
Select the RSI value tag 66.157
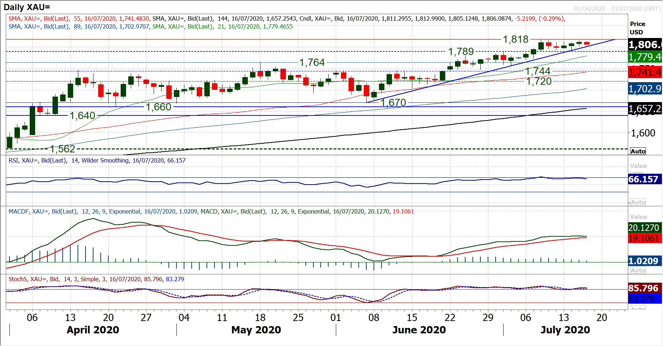[643, 180]
